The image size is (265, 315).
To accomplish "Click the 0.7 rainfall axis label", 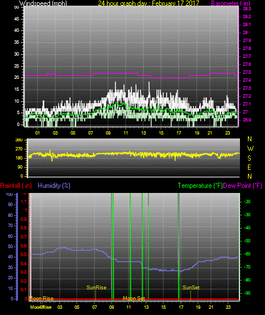I will pos(24,237).
